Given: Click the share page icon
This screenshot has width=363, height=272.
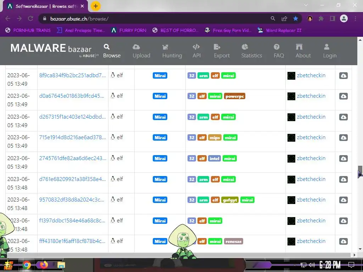Looking at the screenshot, I should [x=284, y=18].
